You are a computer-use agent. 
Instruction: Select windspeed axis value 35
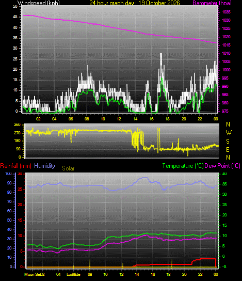point(15,38)
